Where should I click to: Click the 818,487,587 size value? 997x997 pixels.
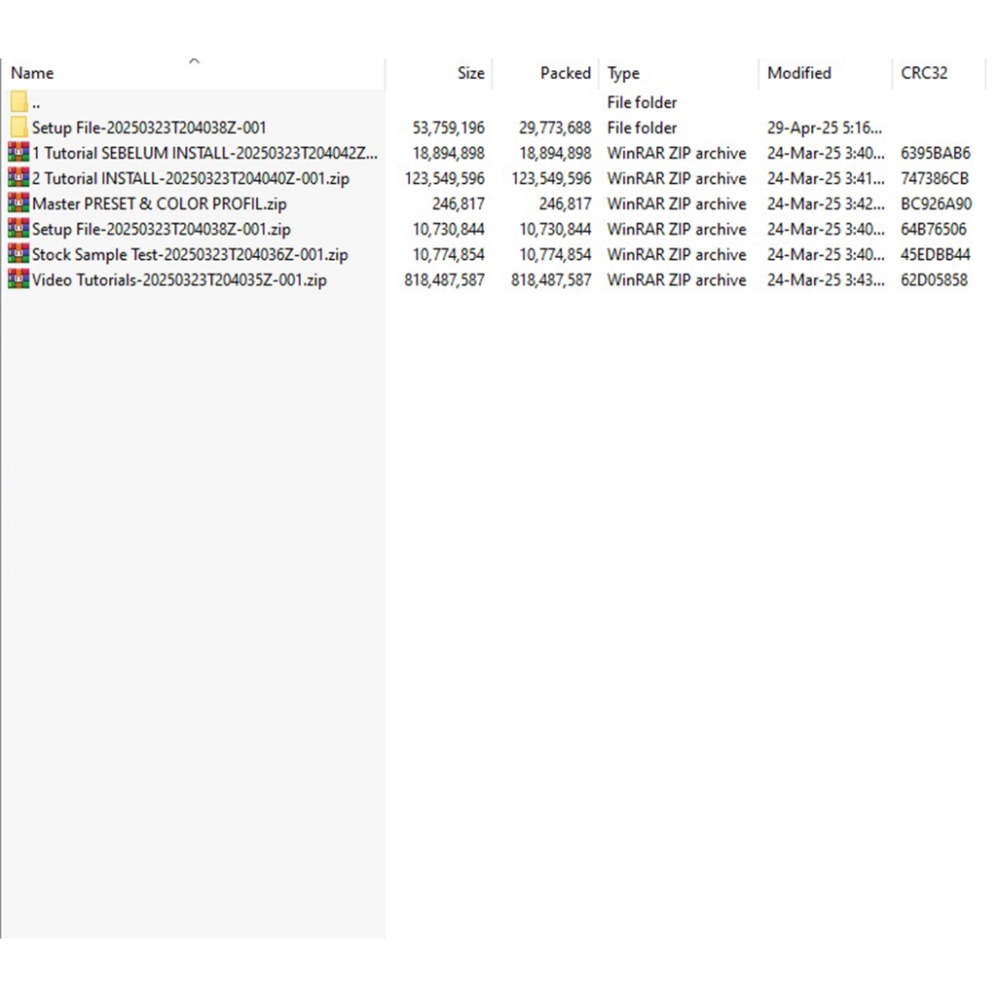[x=444, y=279]
